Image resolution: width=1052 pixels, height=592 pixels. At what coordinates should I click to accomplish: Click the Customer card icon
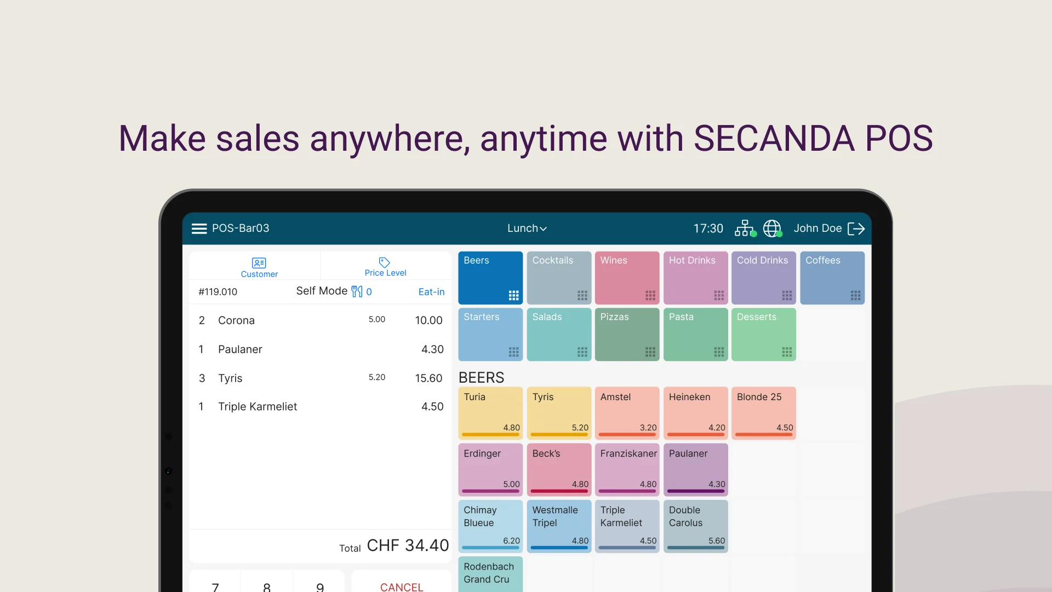pos(259,263)
